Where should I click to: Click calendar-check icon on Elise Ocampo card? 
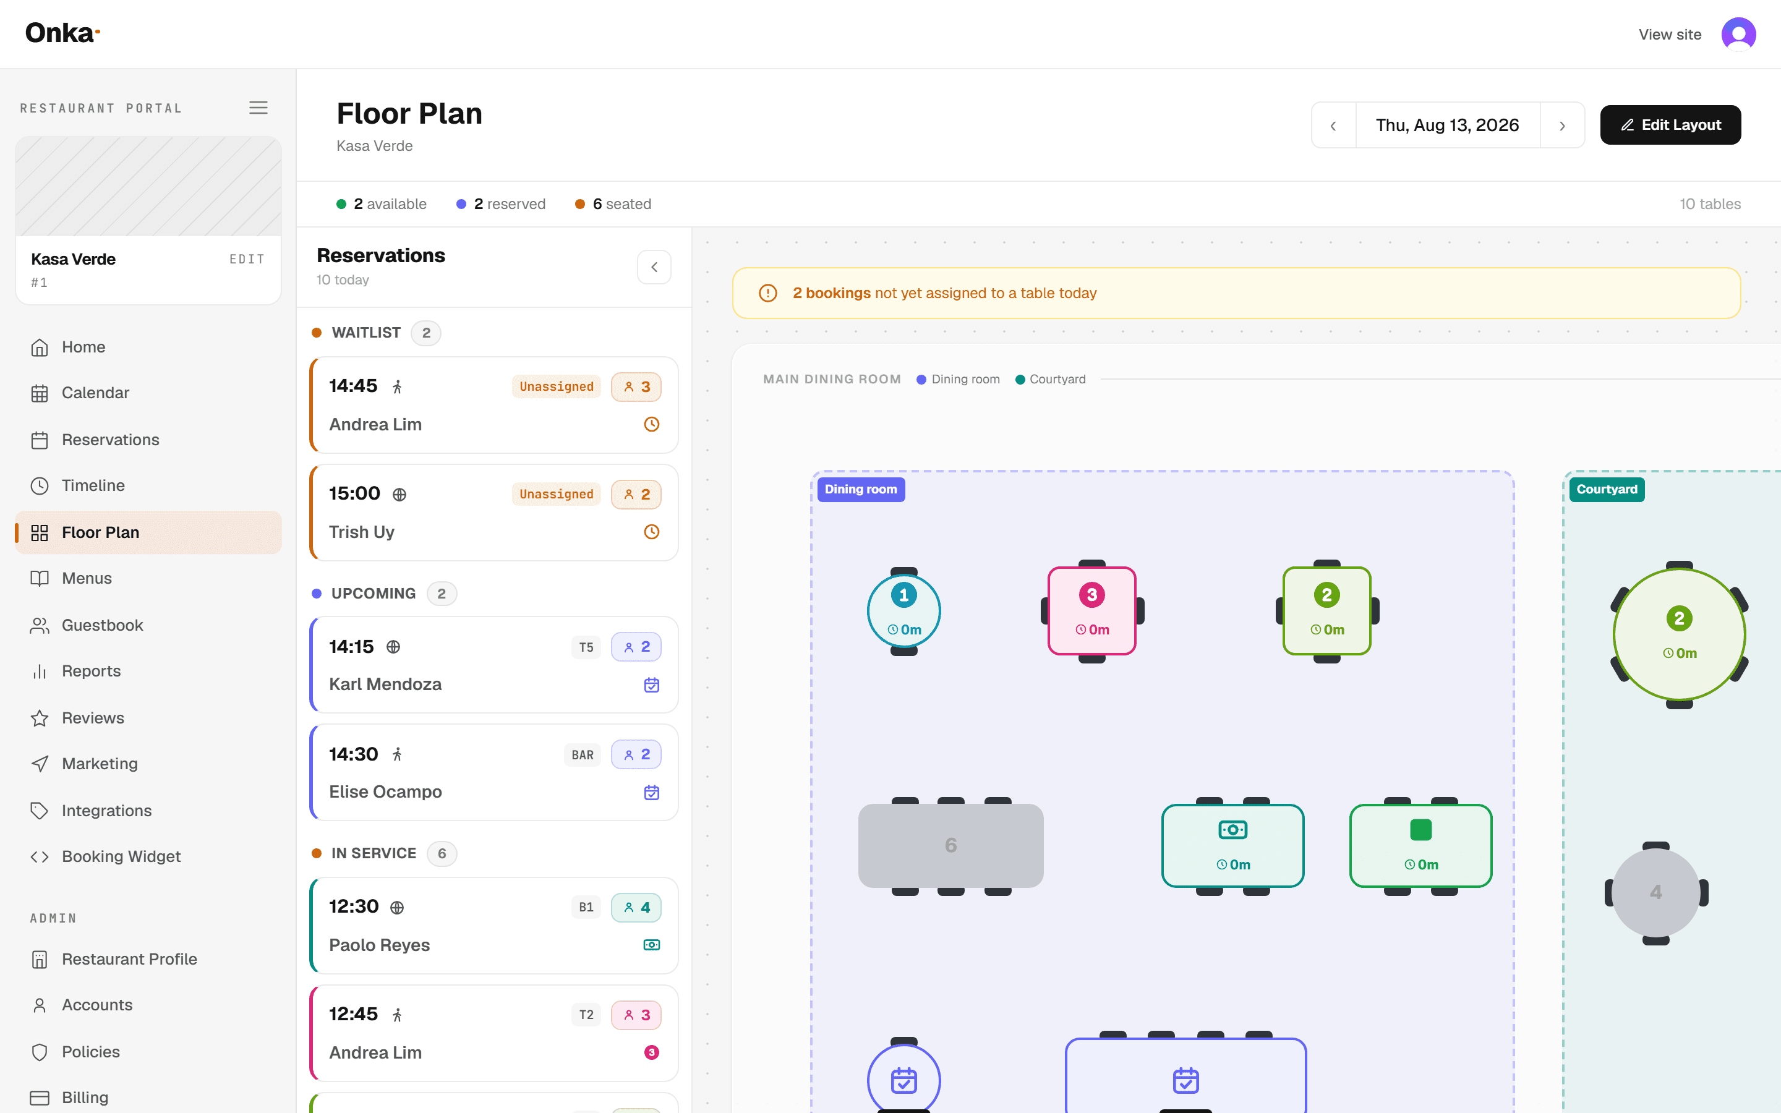651,793
